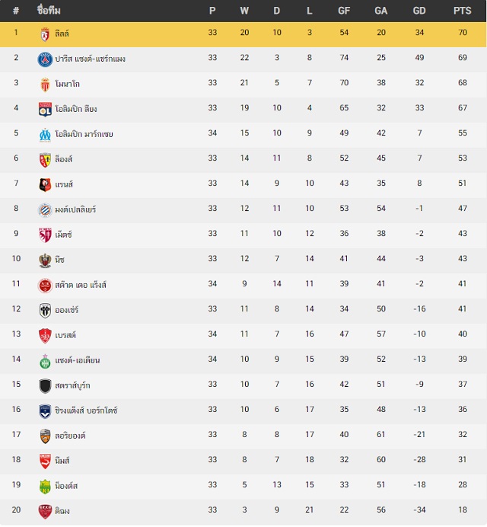The height and width of the screenshot is (527, 487).
Task: Open the Olympique Marseille logo
Action: (45, 135)
